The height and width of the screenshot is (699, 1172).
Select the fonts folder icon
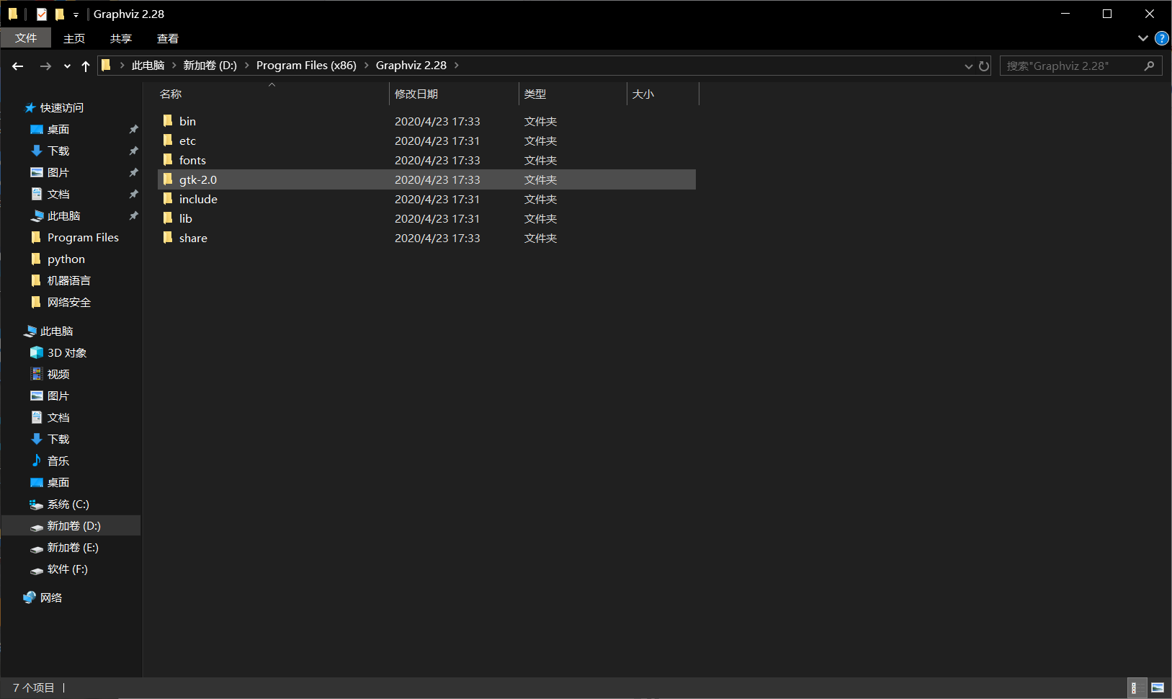coord(168,160)
